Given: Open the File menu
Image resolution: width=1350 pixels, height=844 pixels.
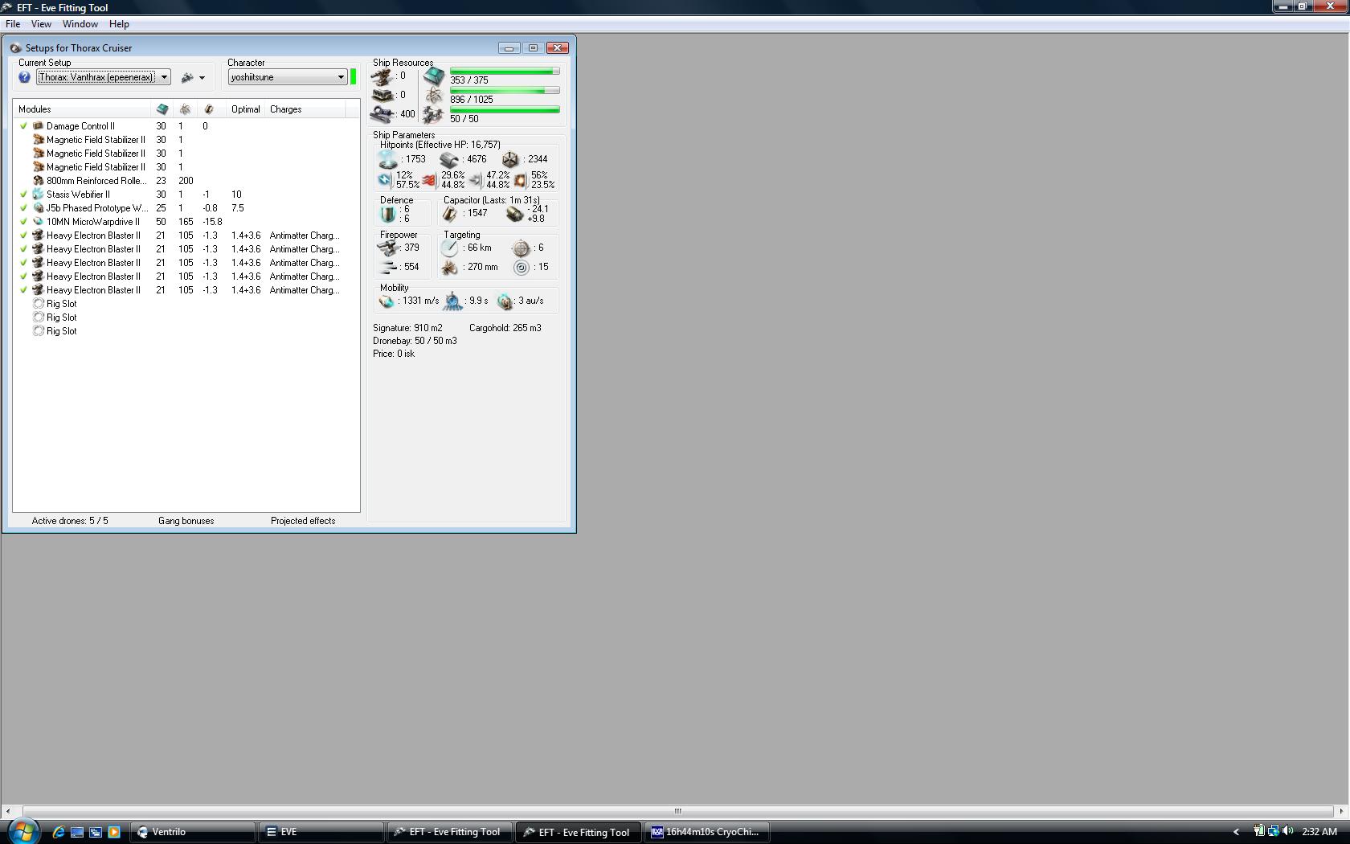Looking at the screenshot, I should point(13,24).
